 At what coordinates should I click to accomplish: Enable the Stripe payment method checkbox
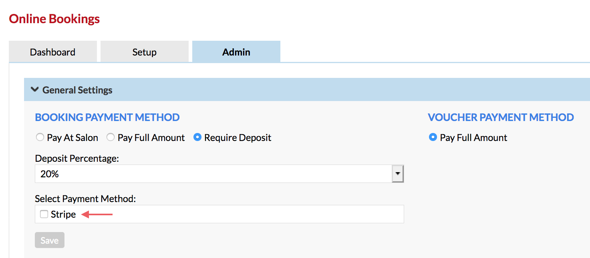coord(44,214)
